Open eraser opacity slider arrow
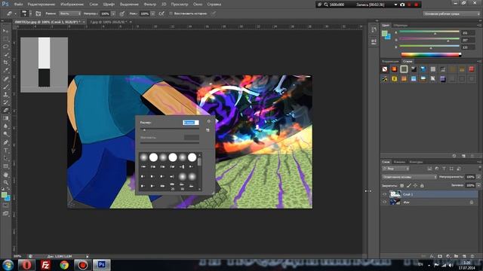Viewport: 483px width, 271px height. [113, 14]
